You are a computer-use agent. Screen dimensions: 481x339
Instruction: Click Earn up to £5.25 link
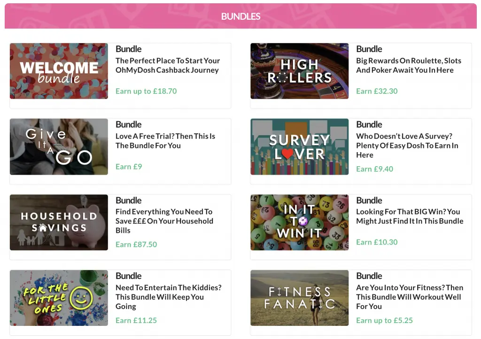pos(384,320)
